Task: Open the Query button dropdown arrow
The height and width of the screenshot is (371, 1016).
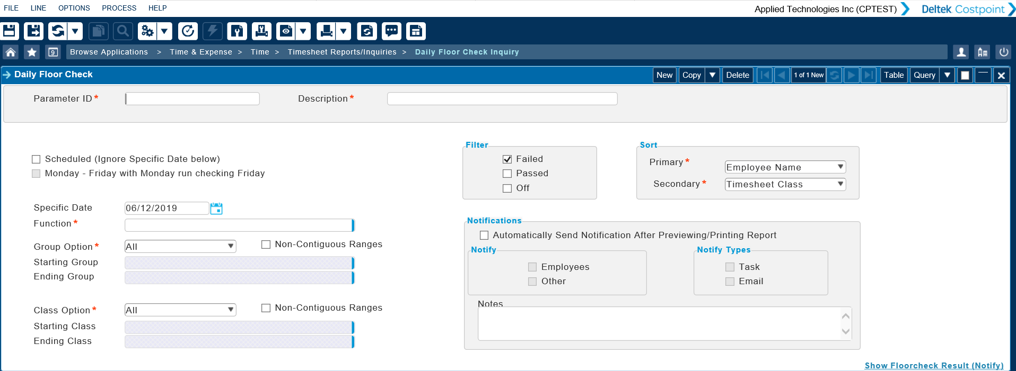Action: (x=947, y=75)
